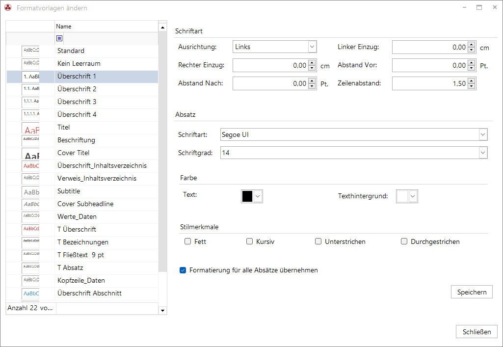Decrease Abstand Nach with down arrow
503x347 pixels.
(x=312, y=86)
